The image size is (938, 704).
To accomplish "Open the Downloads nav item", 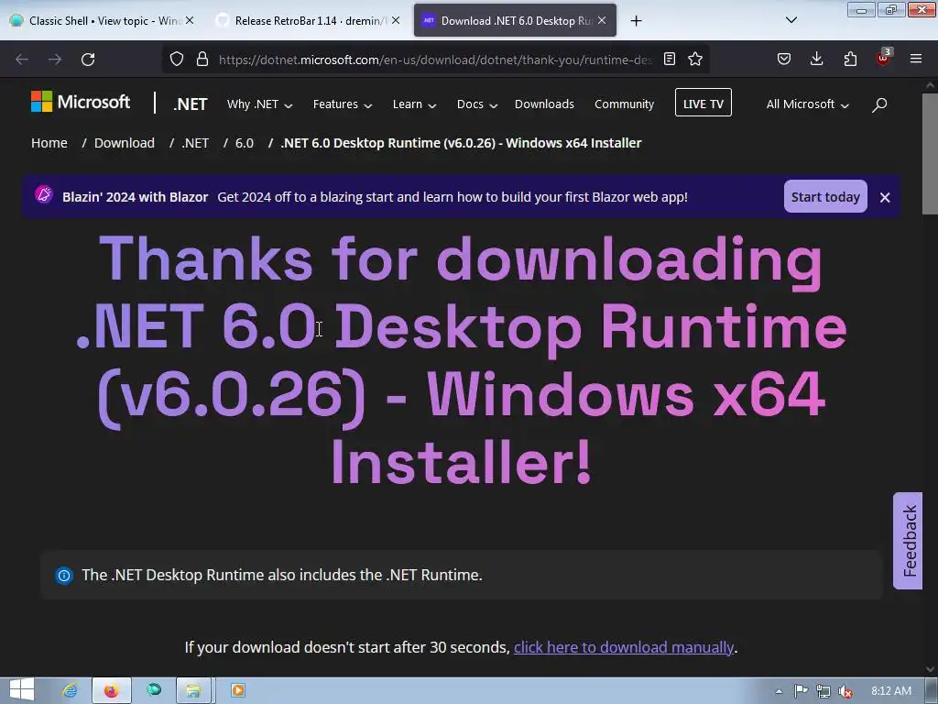I will click(x=544, y=104).
